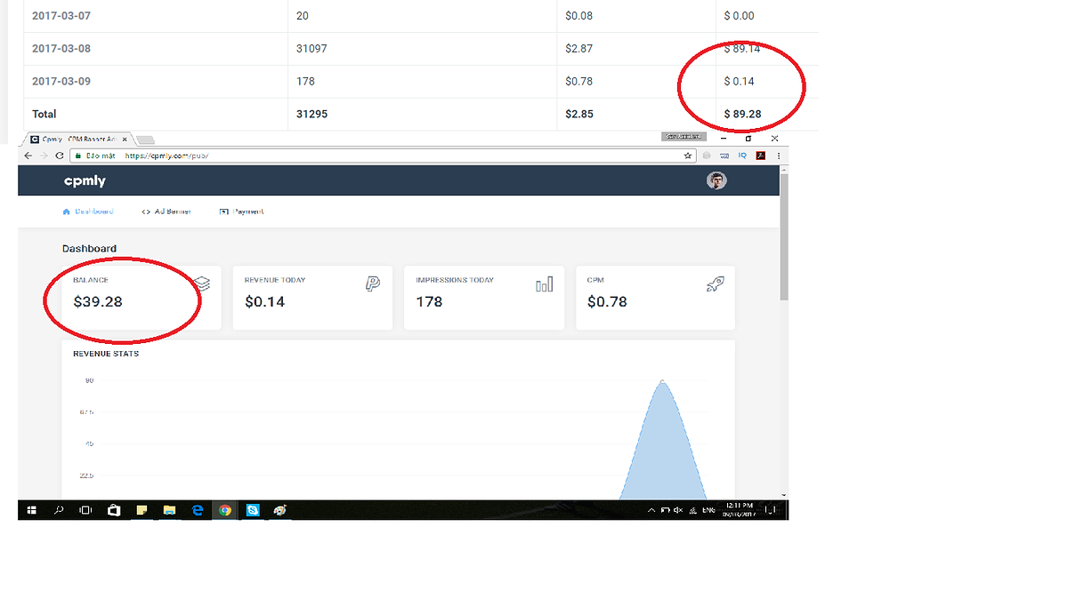Click the PayPal icon on Revenue Today card
This screenshot has width=1068, height=599.
click(x=373, y=284)
